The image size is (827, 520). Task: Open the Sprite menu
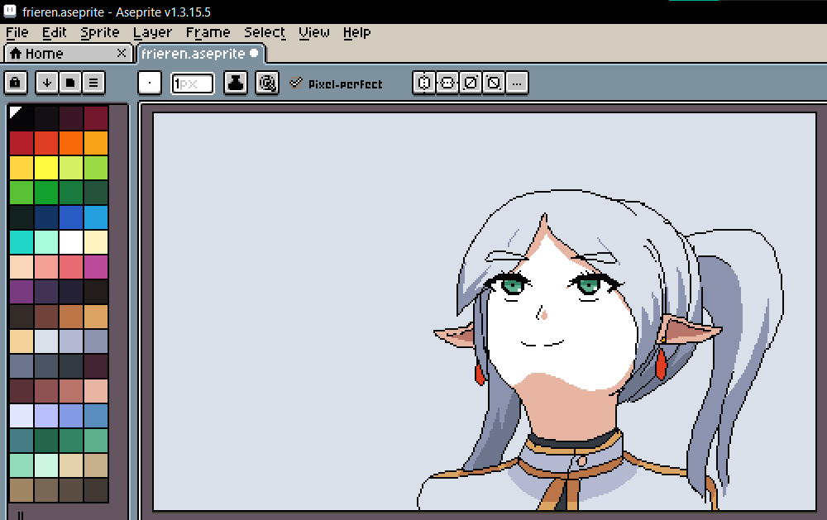[x=100, y=33]
